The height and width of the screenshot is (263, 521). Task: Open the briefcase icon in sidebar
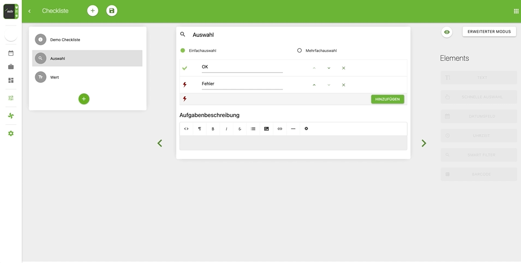tap(11, 67)
